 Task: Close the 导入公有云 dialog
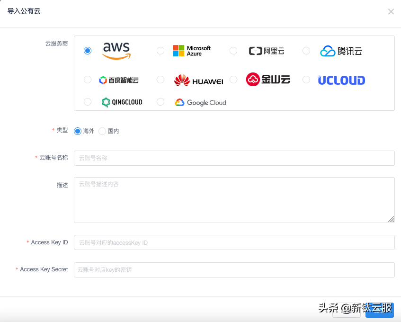click(391, 11)
